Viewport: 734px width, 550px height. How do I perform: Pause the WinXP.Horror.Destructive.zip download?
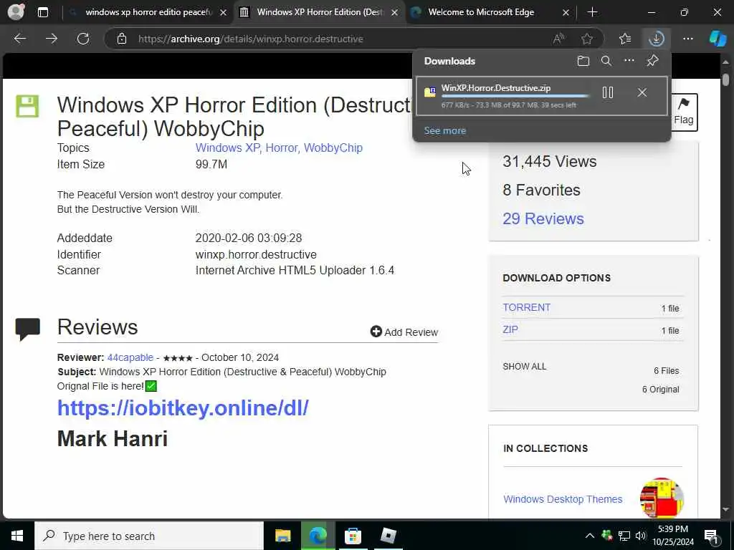pyautogui.click(x=608, y=92)
